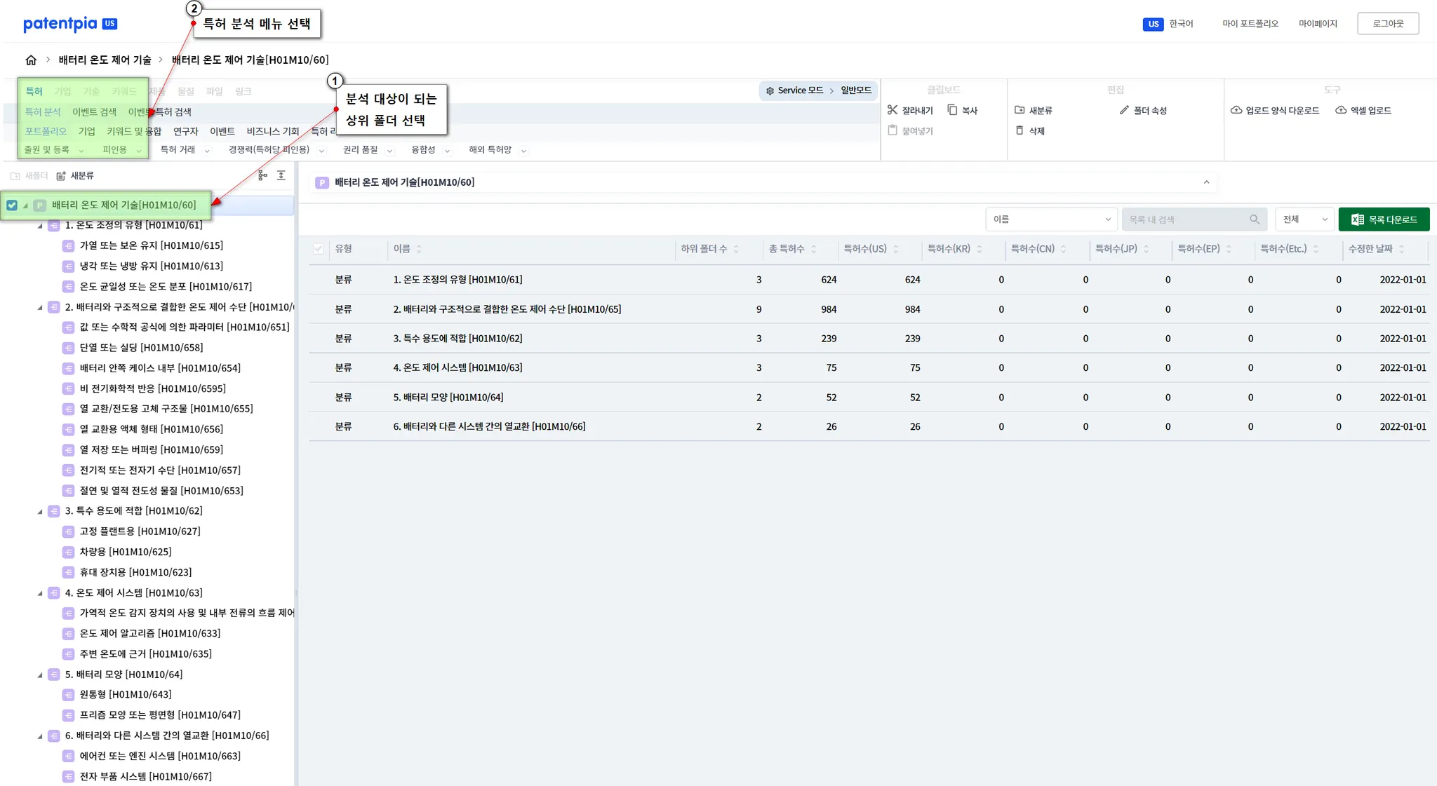
Task: Open the 이름 search field dropdown
Action: pyautogui.click(x=1051, y=219)
